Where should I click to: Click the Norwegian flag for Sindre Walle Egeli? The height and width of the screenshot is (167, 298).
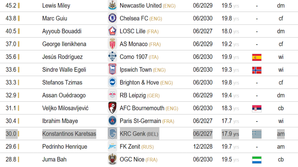point(257,70)
